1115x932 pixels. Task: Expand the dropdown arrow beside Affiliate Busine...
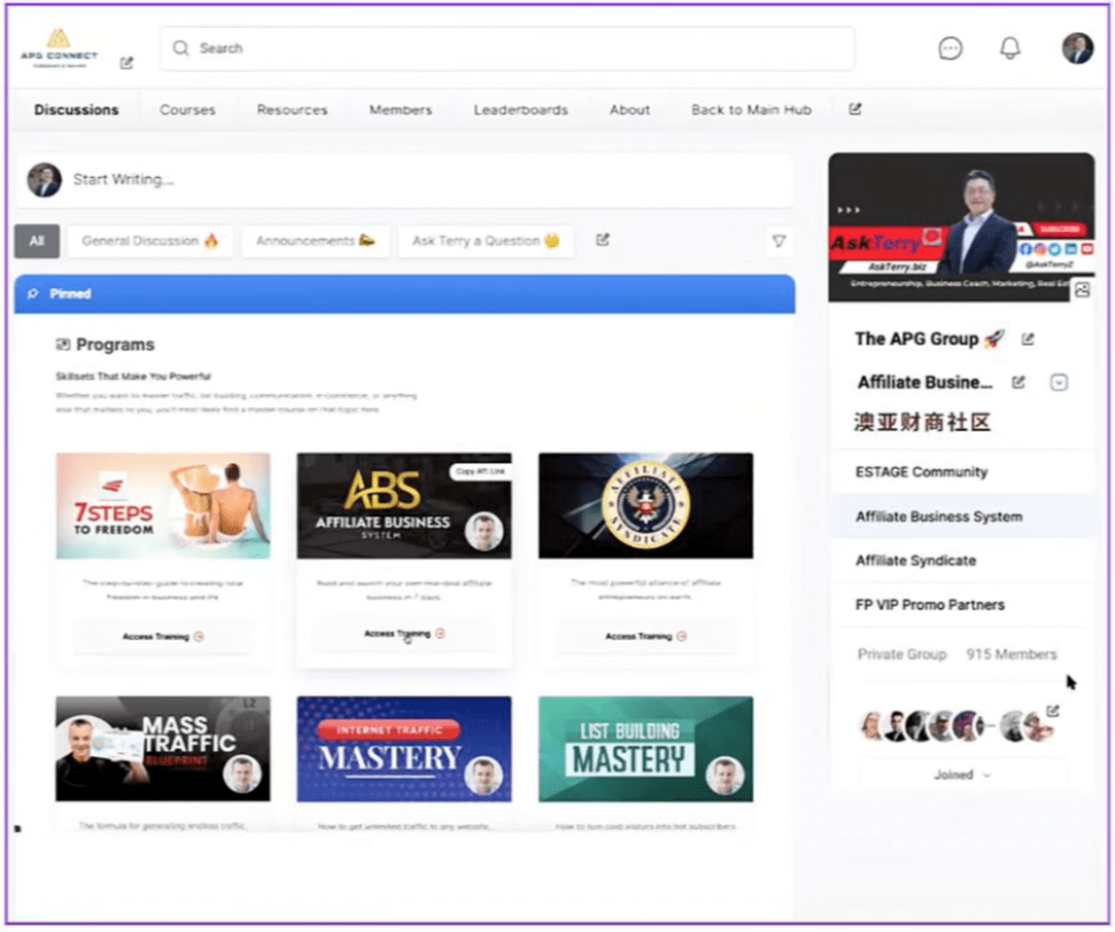pyautogui.click(x=1058, y=382)
